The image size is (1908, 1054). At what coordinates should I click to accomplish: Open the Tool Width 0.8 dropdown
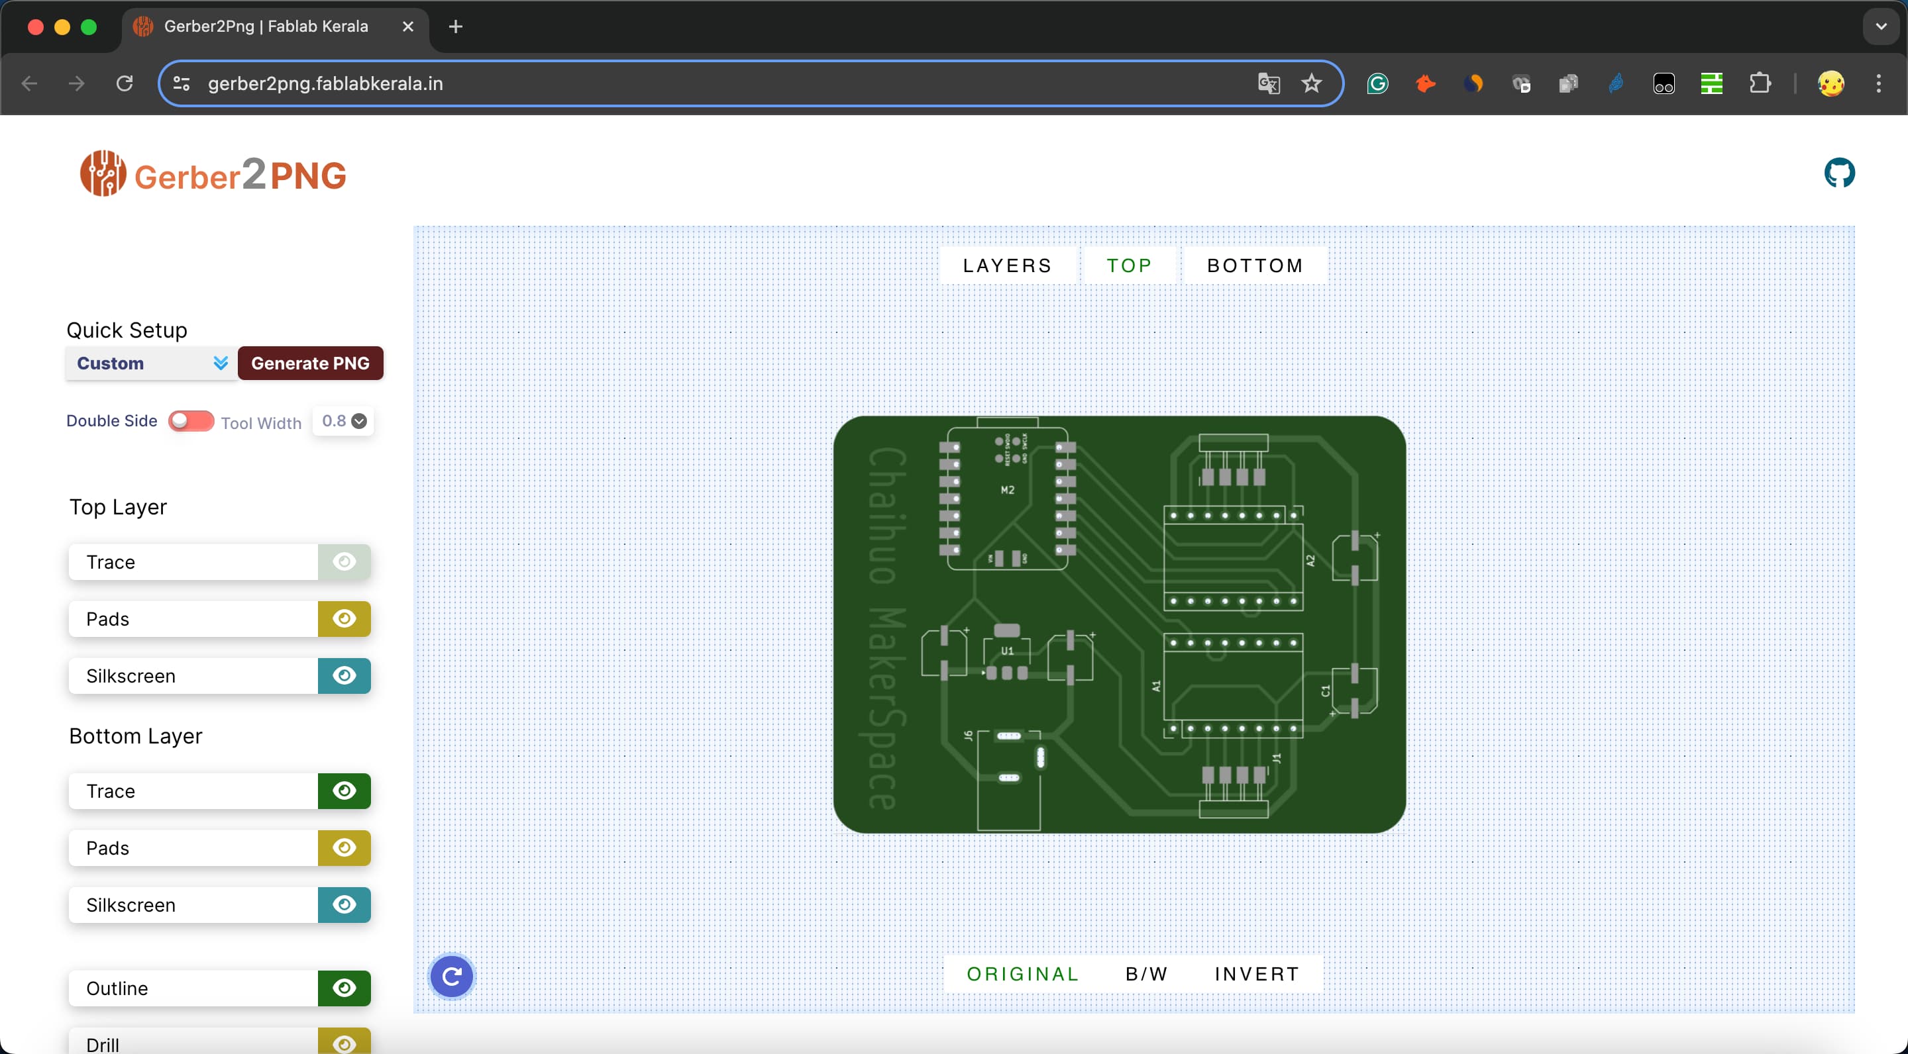tap(344, 421)
